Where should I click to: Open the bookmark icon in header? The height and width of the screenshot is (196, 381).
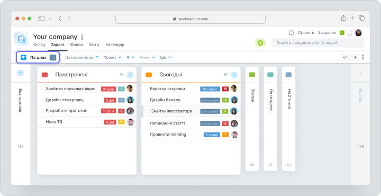coord(349,33)
